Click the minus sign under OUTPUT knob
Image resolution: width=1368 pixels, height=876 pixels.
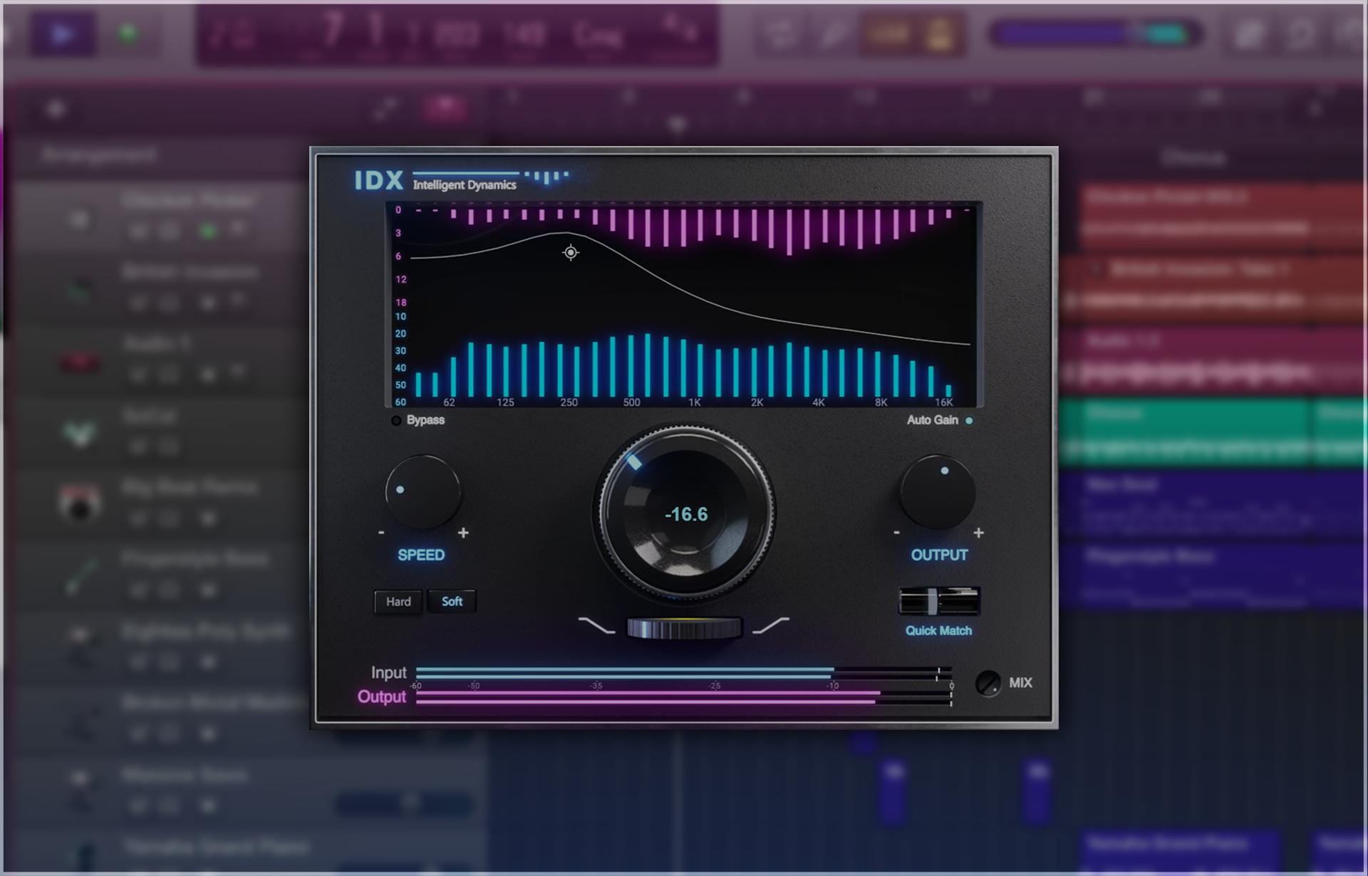point(896,533)
